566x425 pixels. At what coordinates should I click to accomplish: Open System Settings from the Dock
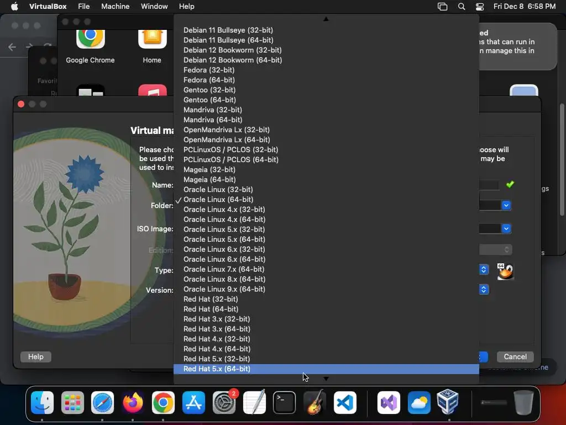(x=224, y=402)
